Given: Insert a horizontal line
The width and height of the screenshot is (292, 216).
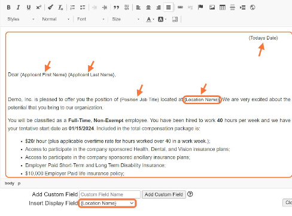Looking at the screenshot, I should (x=232, y=8).
